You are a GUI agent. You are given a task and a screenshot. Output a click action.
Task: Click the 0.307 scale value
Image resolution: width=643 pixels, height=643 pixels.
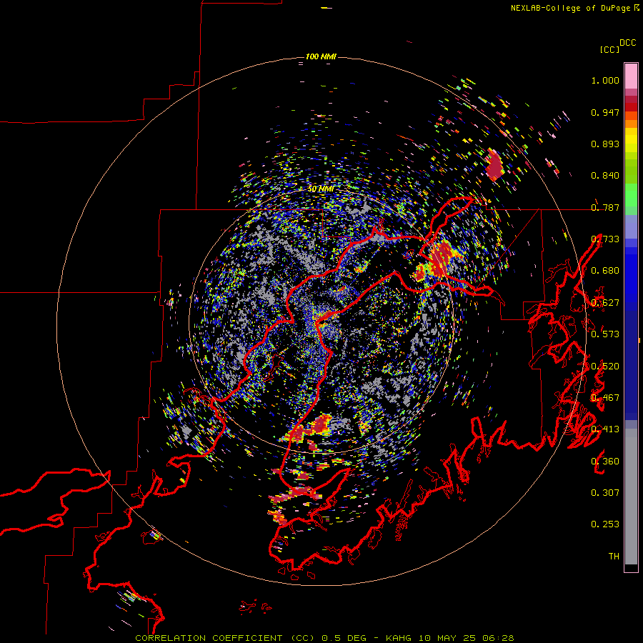pyautogui.click(x=605, y=493)
